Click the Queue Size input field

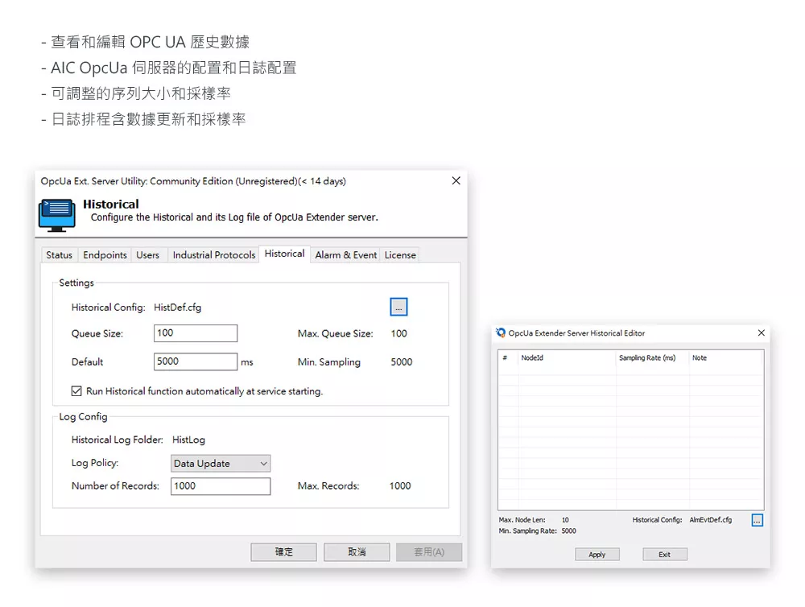tap(195, 333)
